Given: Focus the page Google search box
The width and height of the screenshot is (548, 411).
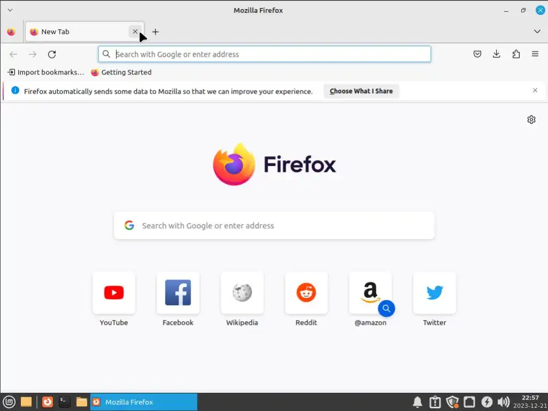Looking at the screenshot, I should (275, 225).
